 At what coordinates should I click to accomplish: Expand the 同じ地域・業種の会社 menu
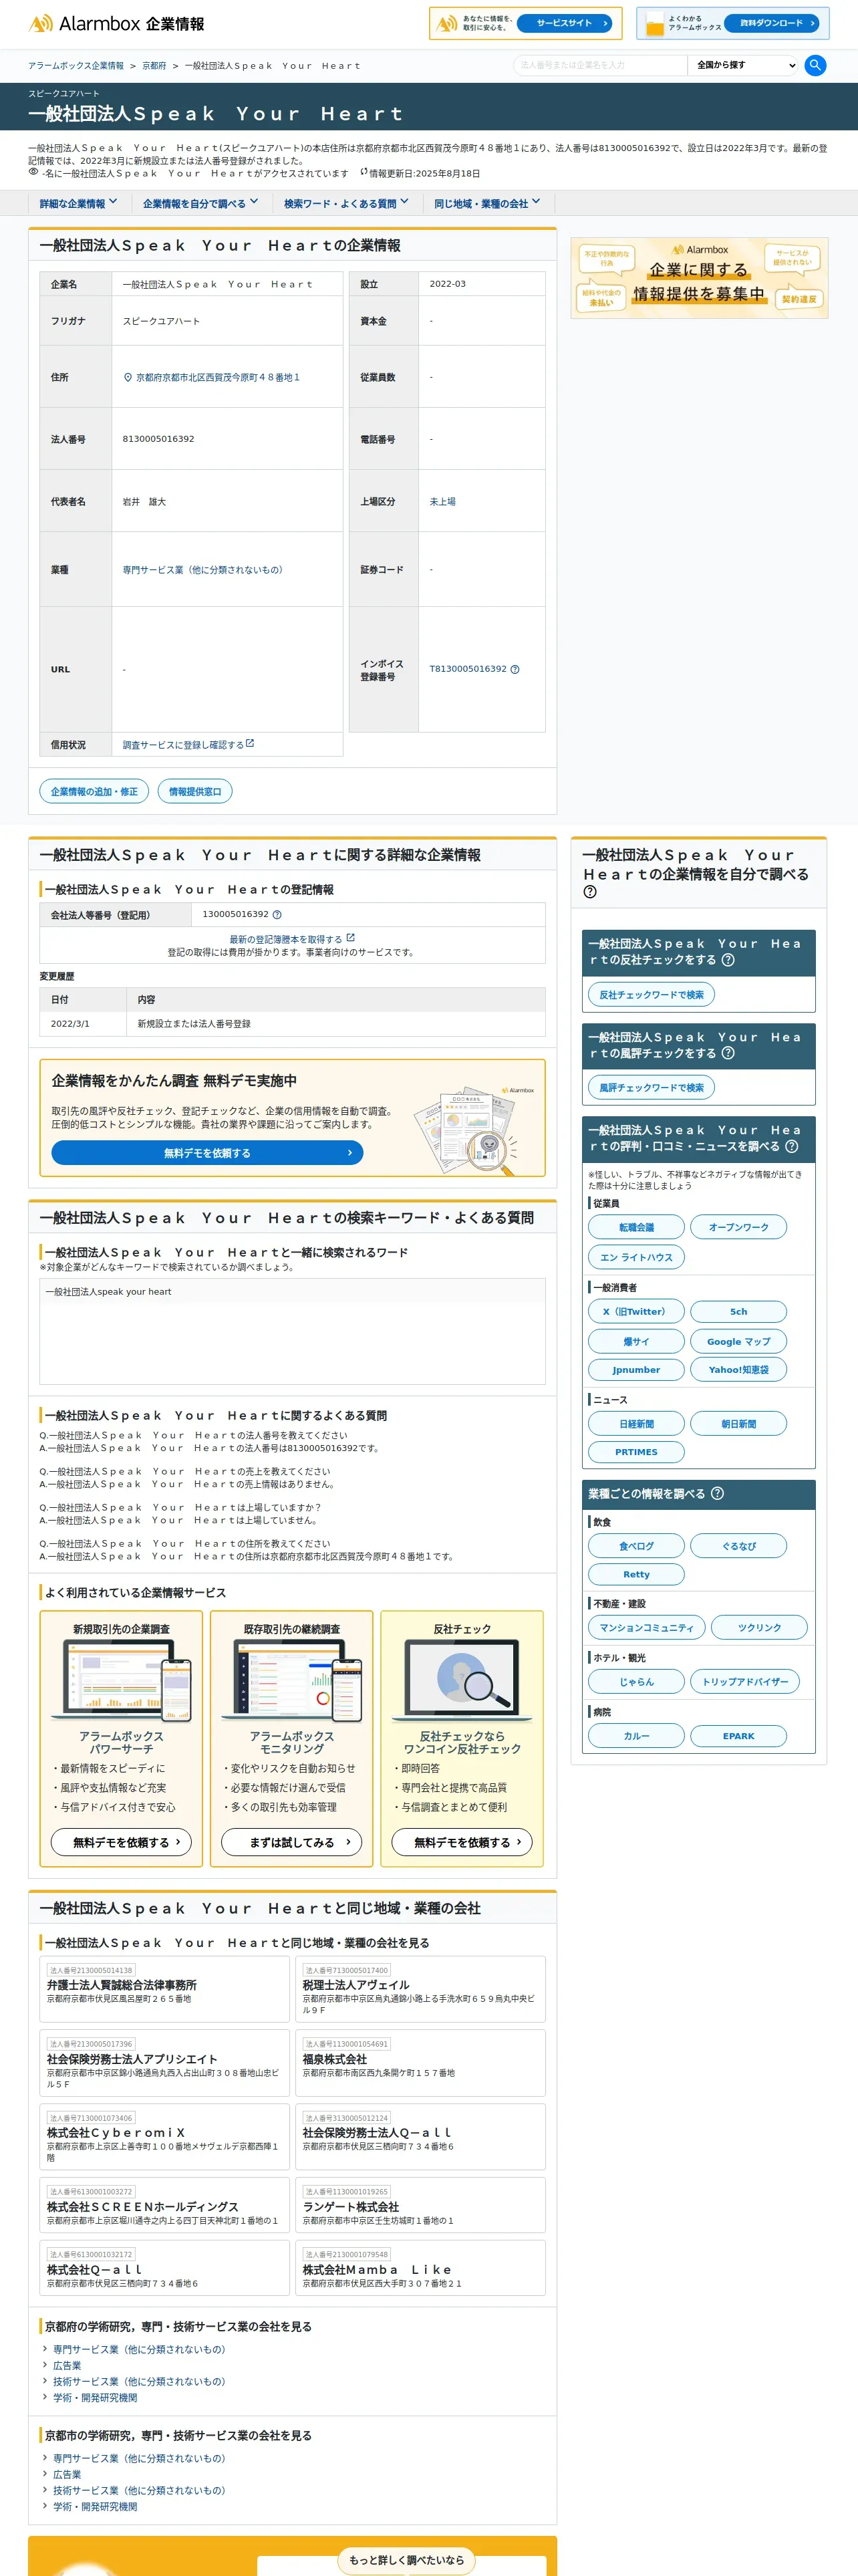coord(487,203)
